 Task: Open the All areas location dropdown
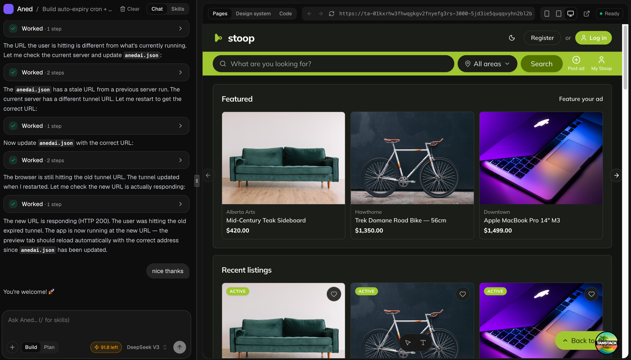(x=487, y=64)
